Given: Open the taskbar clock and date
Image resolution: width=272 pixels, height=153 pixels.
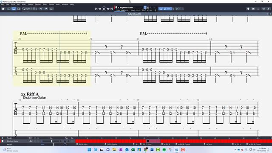Looking at the screenshot, I should coord(262,150).
